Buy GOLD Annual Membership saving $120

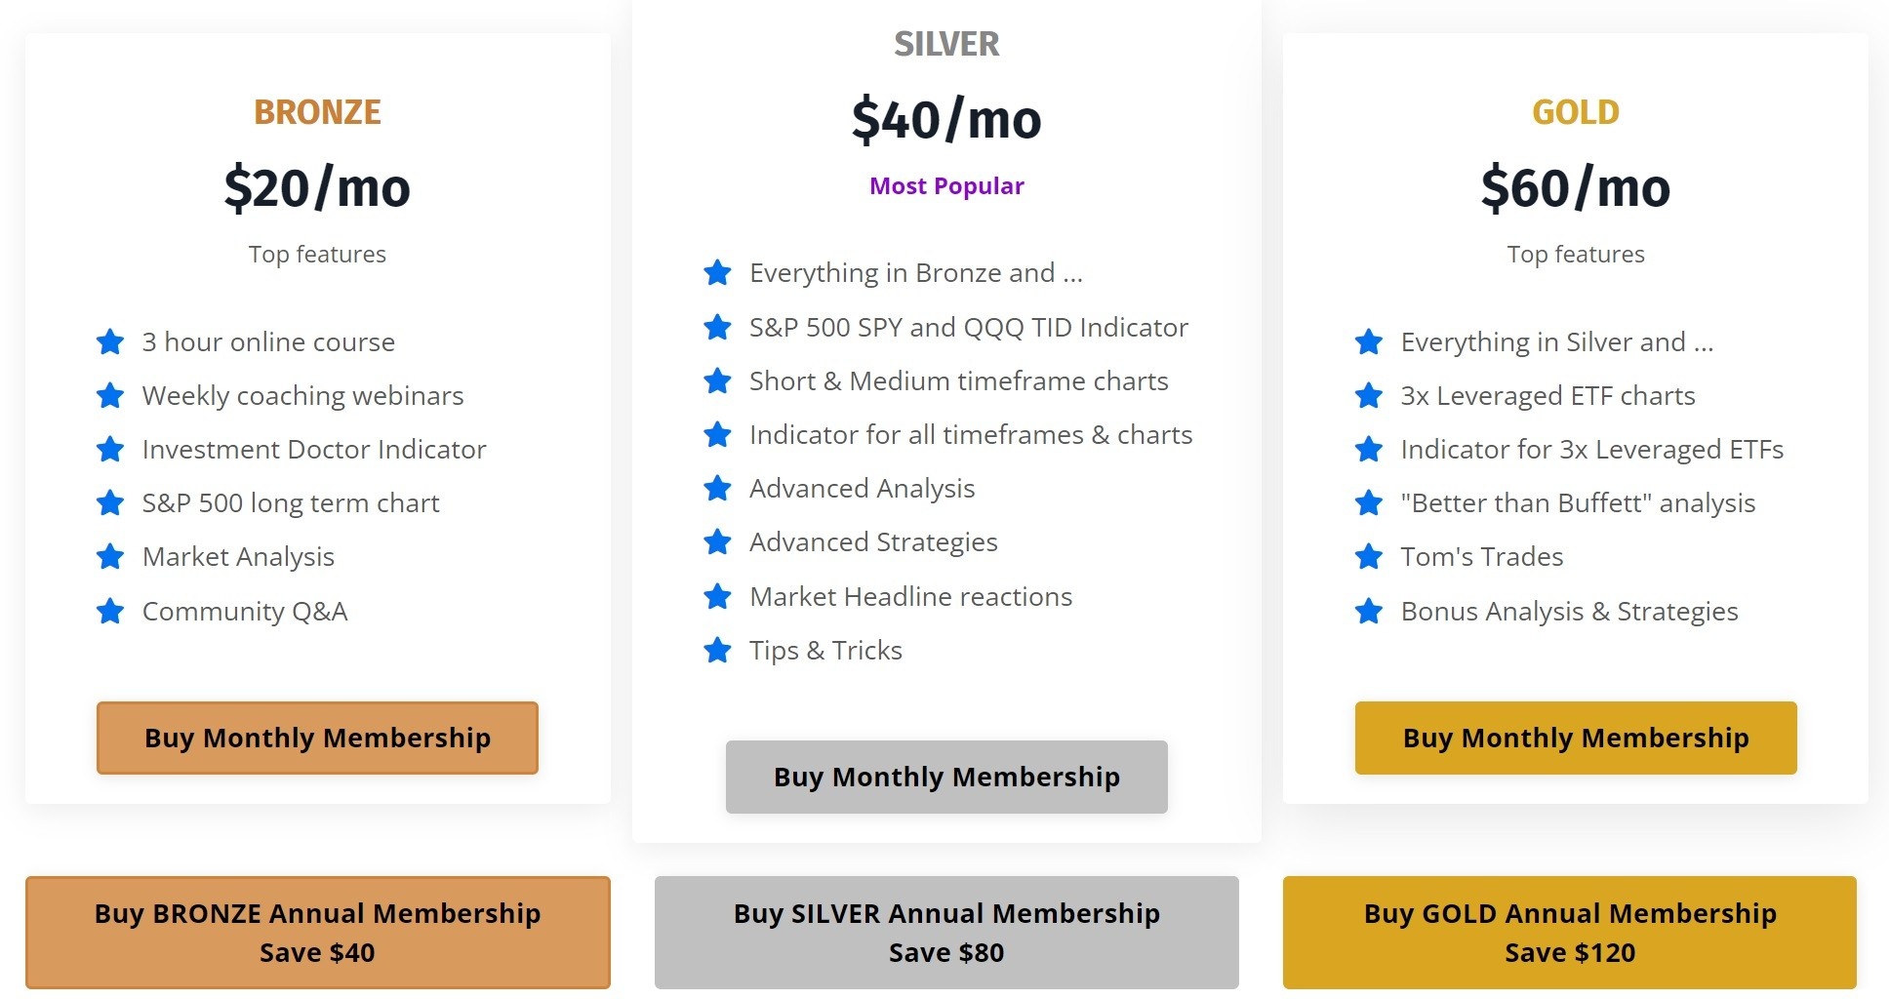1570,933
